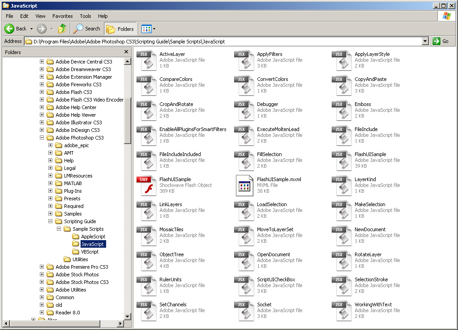Click the CompareColors script icon

click(x=147, y=85)
